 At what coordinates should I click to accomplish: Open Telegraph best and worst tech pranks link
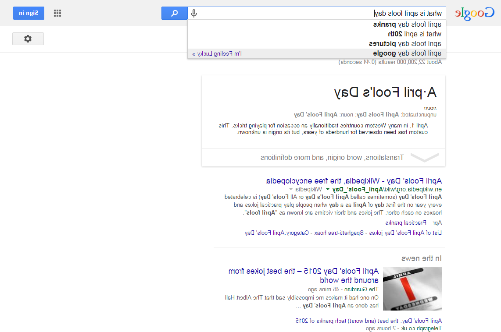369,321
